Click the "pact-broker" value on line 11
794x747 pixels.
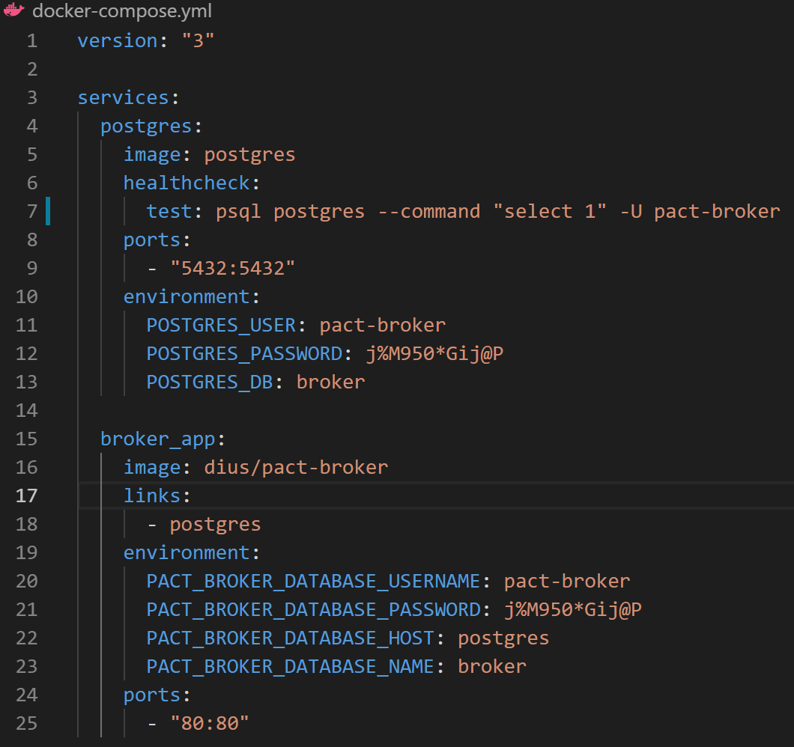click(x=383, y=325)
